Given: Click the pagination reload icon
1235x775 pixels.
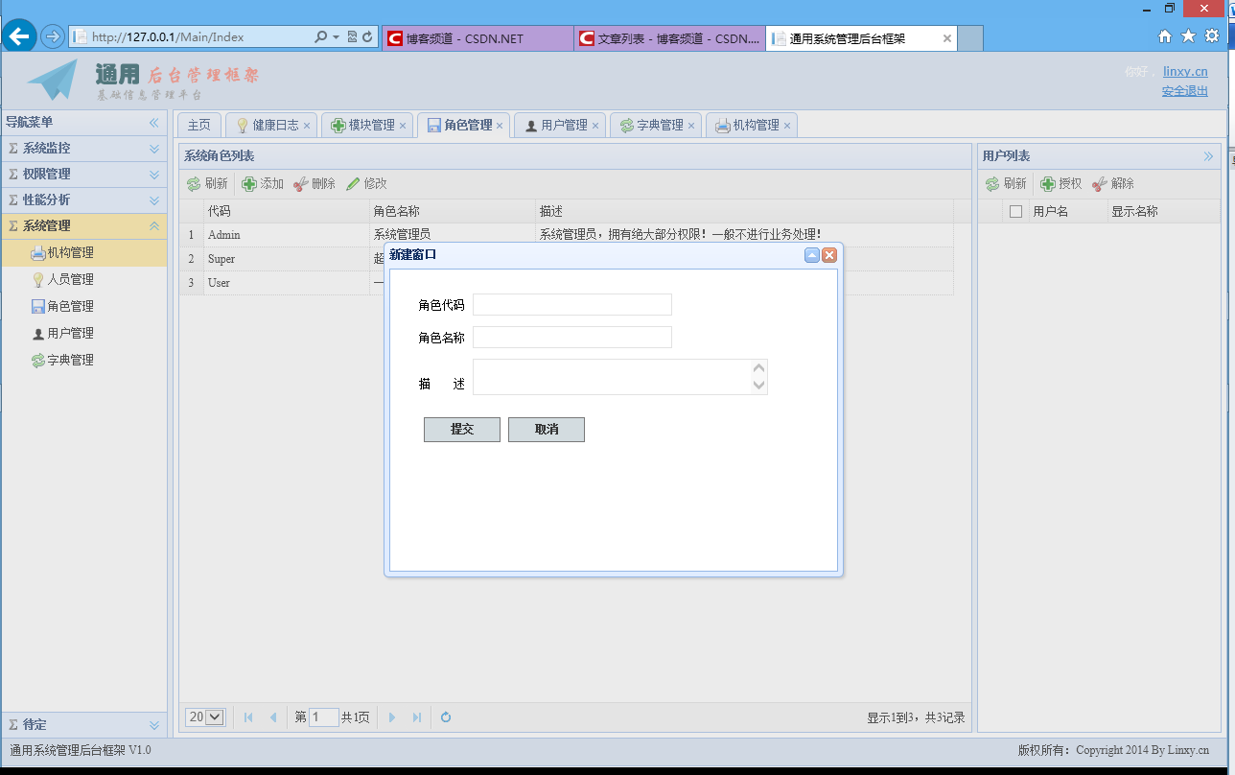Looking at the screenshot, I should coord(446,717).
